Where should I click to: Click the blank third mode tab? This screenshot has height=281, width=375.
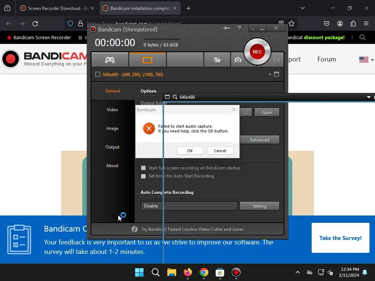coord(185,60)
